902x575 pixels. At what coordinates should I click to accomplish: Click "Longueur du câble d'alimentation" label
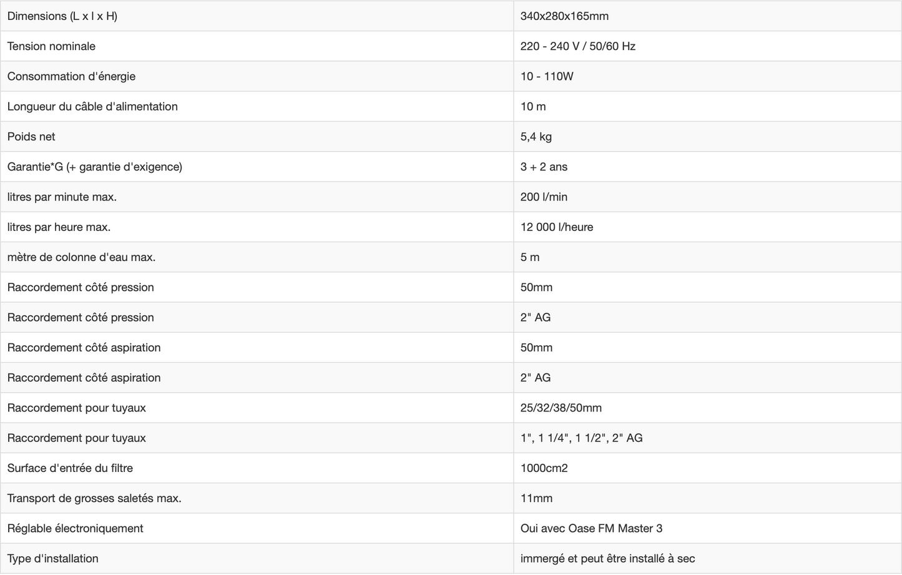92,107
